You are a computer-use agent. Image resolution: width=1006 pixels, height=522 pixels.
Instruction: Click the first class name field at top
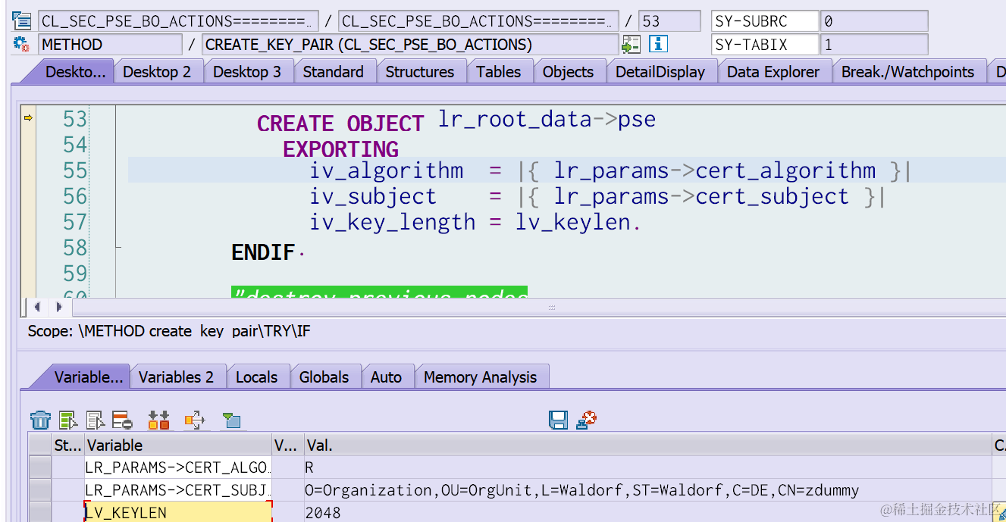coord(178,21)
